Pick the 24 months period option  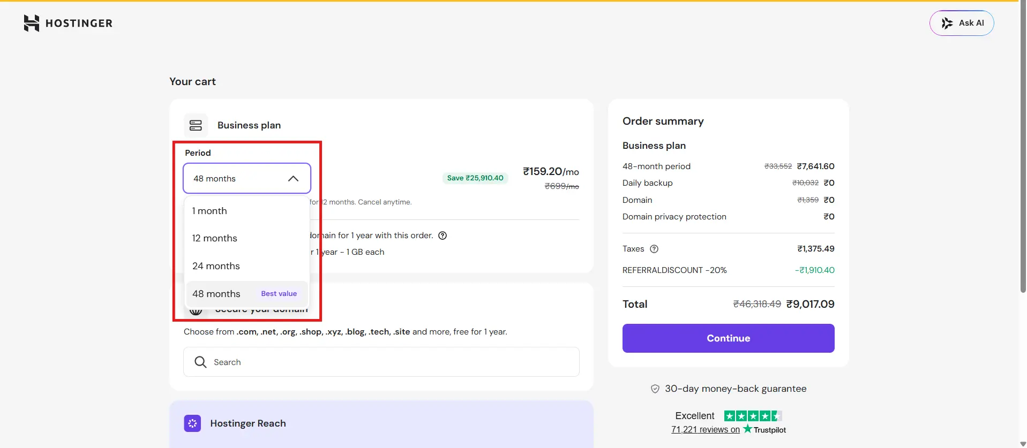[x=247, y=266]
